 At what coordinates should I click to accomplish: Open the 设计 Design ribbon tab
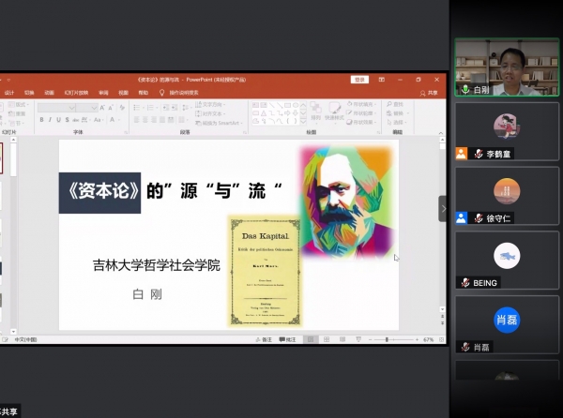coord(9,93)
